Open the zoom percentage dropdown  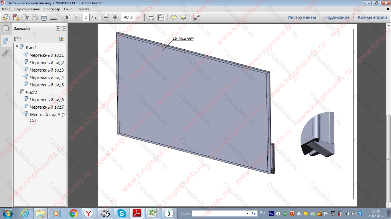pyautogui.click(x=139, y=17)
